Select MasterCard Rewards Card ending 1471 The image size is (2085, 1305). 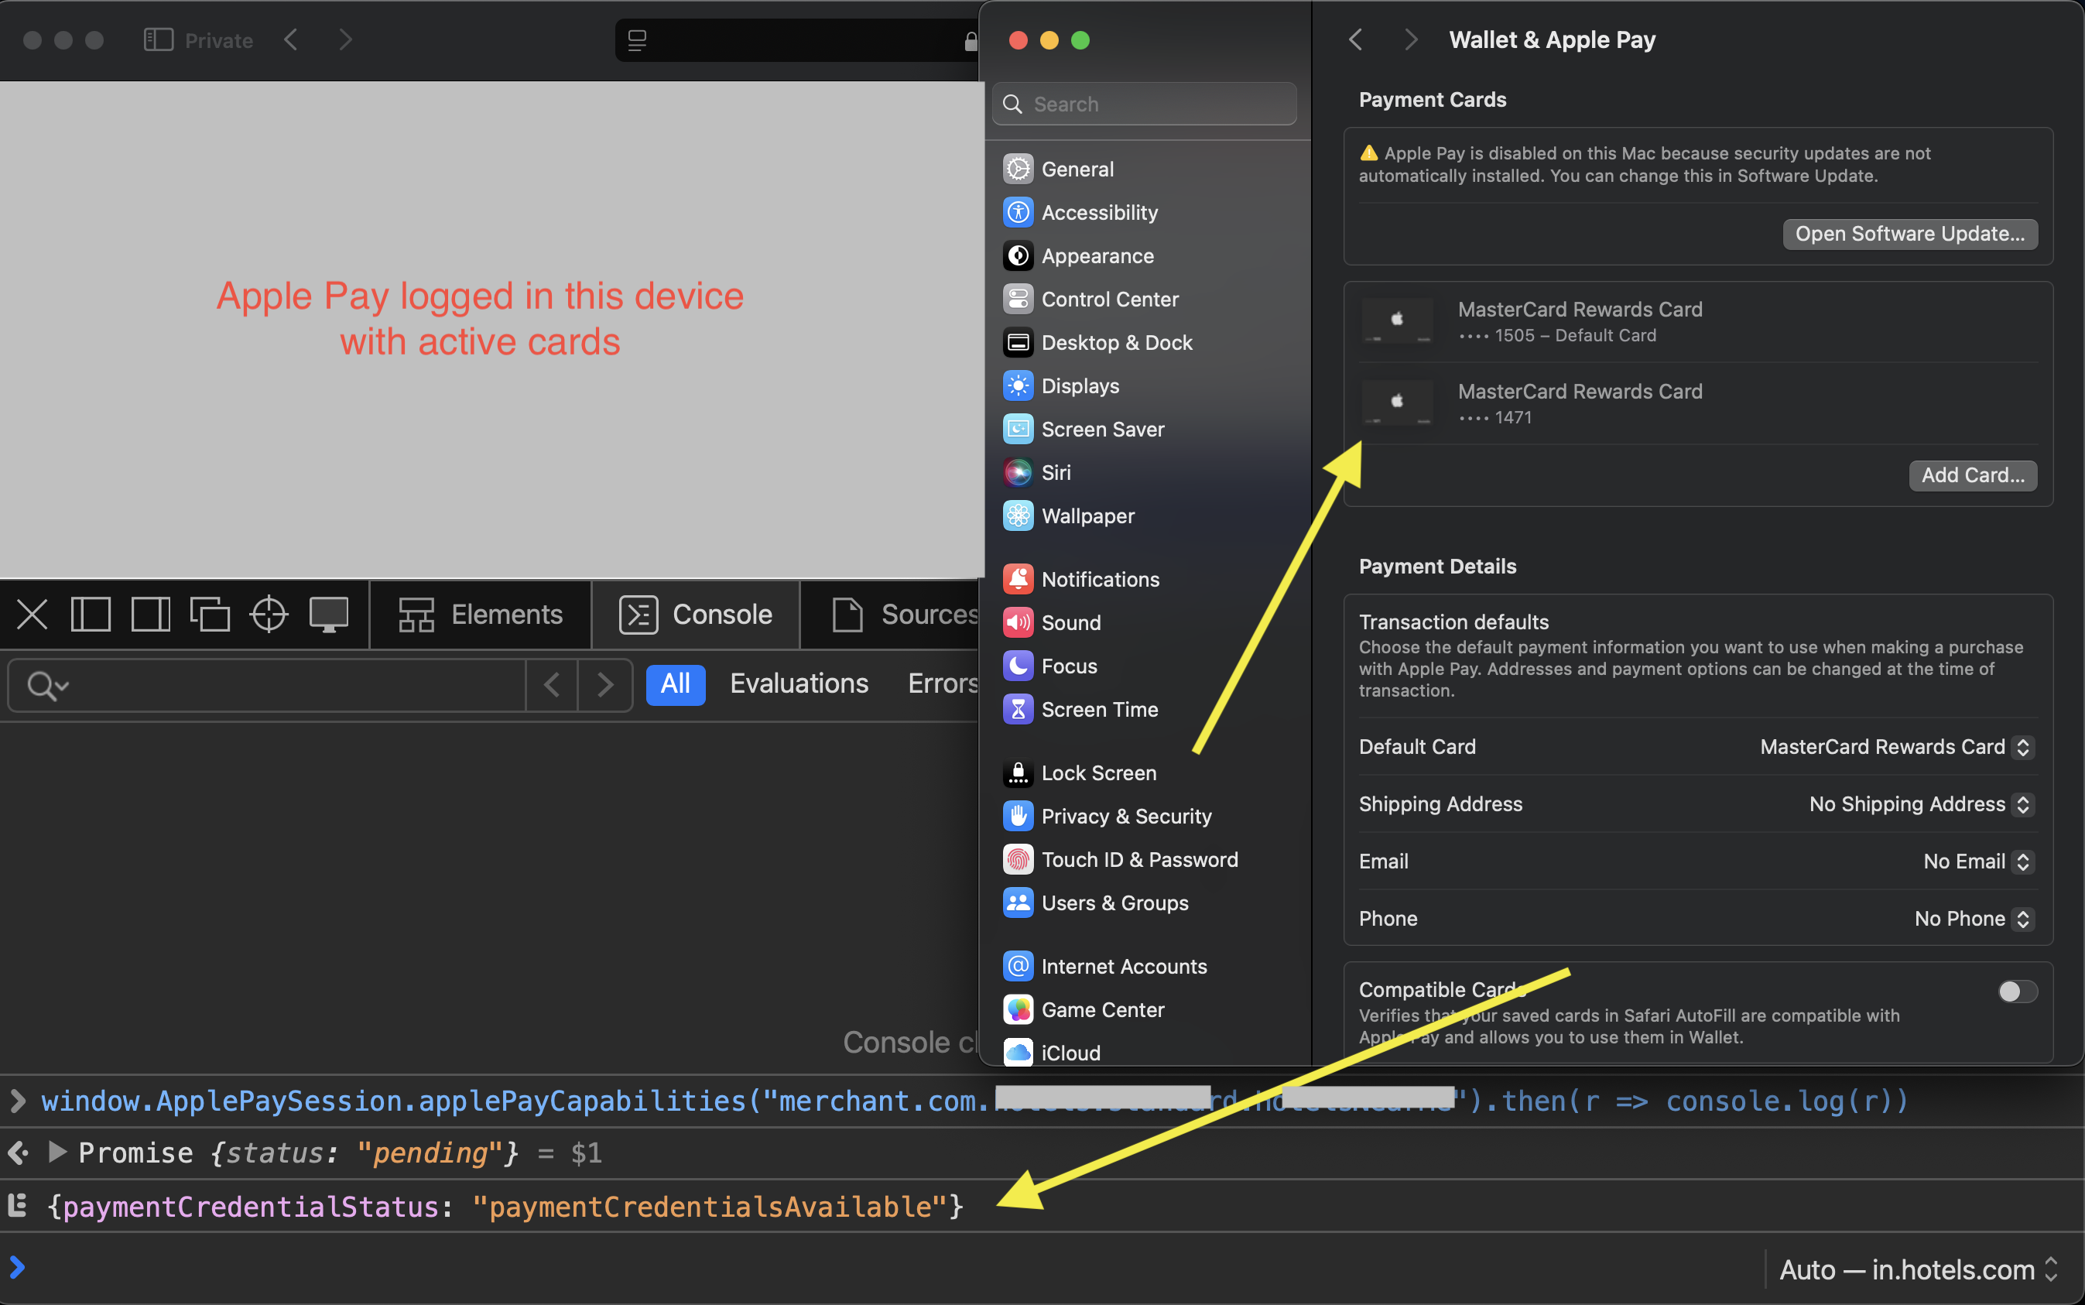pyautogui.click(x=1697, y=404)
